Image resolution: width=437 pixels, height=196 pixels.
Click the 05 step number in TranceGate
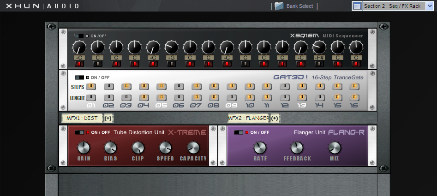[x=162, y=106]
